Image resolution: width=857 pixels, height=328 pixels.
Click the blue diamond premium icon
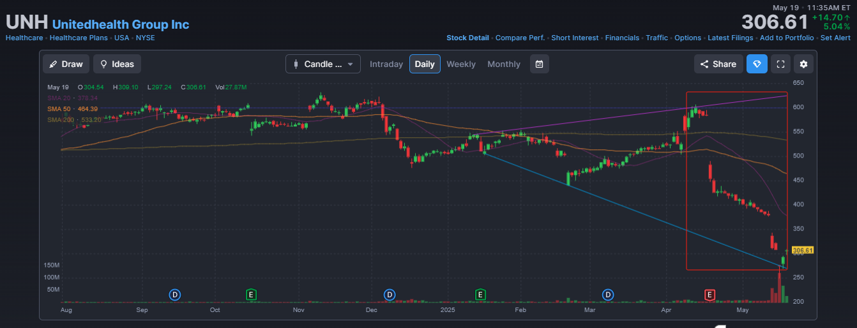pyautogui.click(x=757, y=64)
